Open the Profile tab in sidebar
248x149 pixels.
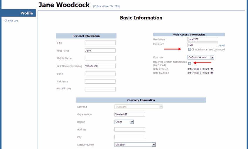tap(18, 13)
